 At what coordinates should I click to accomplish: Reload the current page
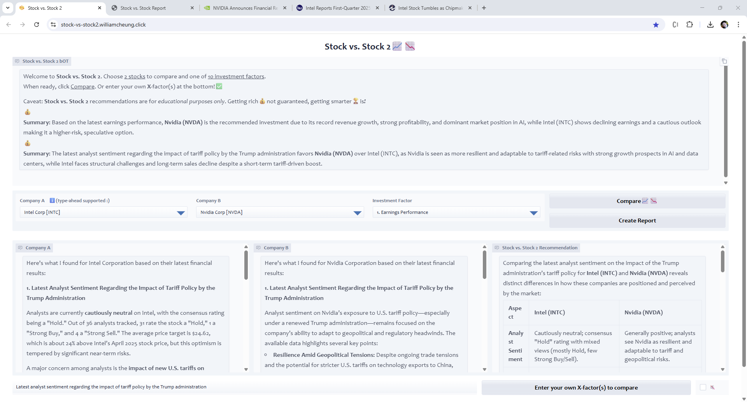point(37,25)
